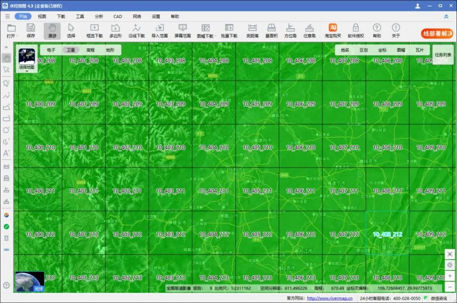Open dropdown arrow beside 图幅下载
Viewport: 457px width, 303px height.
click(x=215, y=36)
